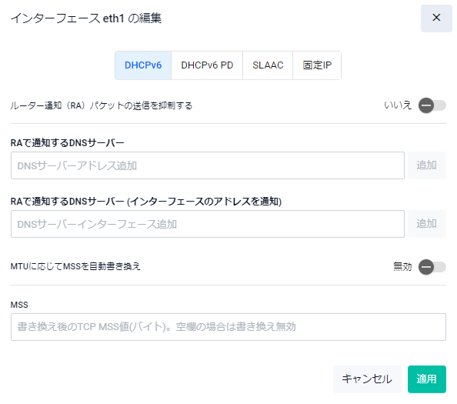Click the RAで通知するDNSサーバー heading above the first field
Screen dimensions: 457x404
point(68,143)
